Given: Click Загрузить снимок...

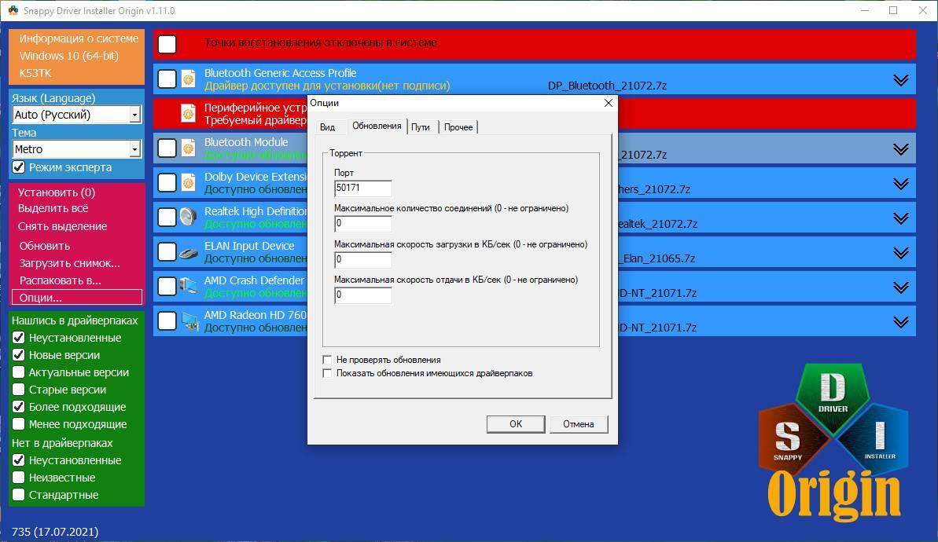Looking at the screenshot, I should coord(69,263).
